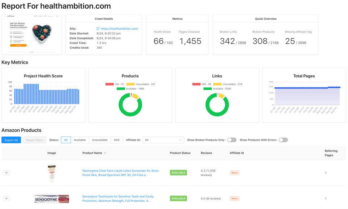The height and width of the screenshot is (209, 348).
Task: Click the Broken Products count 308
Action: pyautogui.click(x=260, y=41)
